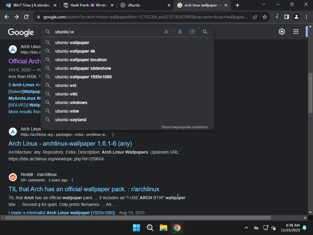Select suggestion 'ubuntu wallpaper 1920x1080'

[127, 77]
